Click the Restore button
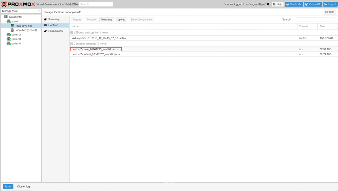This screenshot has width=338, height=191. tap(77, 20)
